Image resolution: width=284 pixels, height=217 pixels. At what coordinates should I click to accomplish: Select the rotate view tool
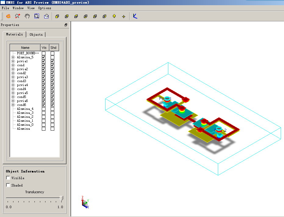tap(8, 16)
